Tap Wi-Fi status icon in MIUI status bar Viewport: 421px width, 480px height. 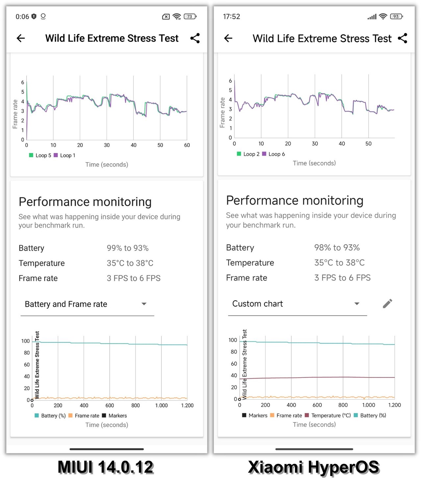coord(177,16)
